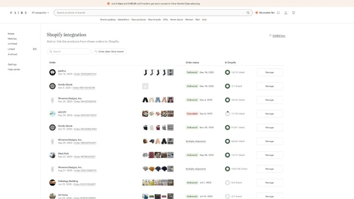Click the West Path brand avatar
Viewport: 354px width, 199px height.
[53, 155]
